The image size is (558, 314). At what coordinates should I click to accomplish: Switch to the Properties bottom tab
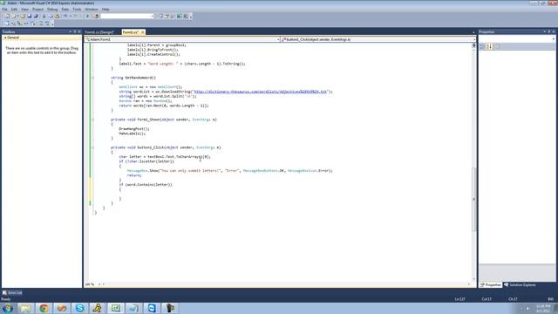[490, 285]
